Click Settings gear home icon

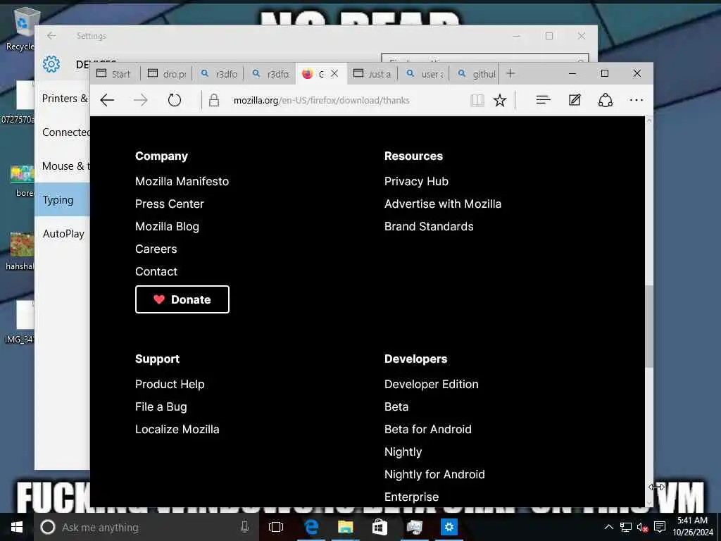click(51, 64)
